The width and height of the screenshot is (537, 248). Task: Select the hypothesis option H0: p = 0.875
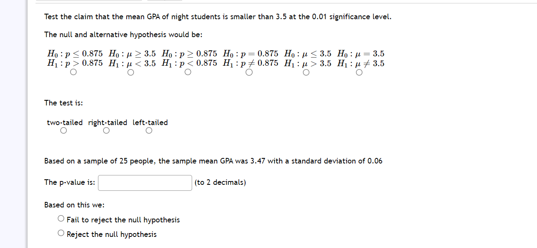(x=249, y=73)
